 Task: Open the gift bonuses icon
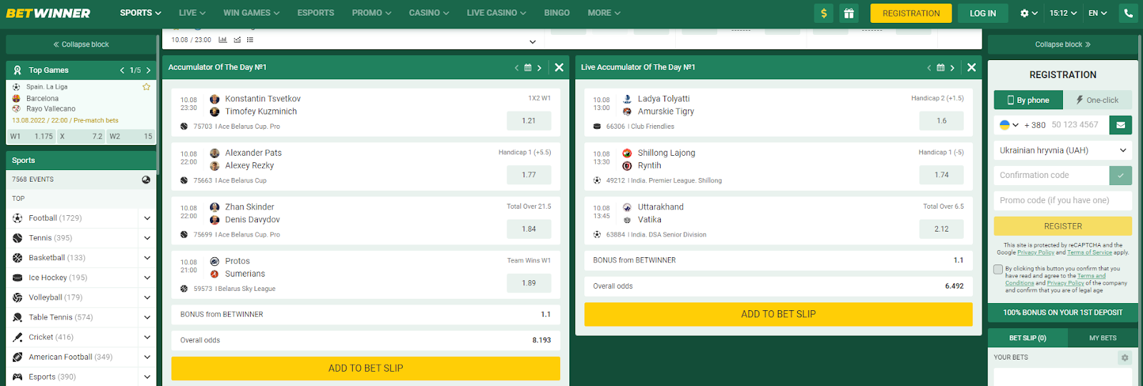coord(848,13)
